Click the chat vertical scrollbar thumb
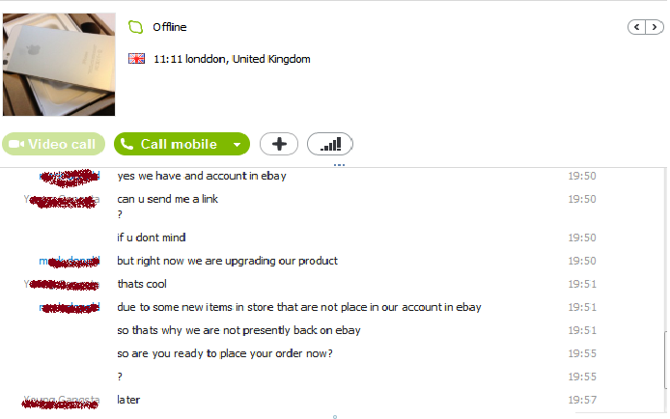Viewport: 670px width, 419px height. [665, 360]
